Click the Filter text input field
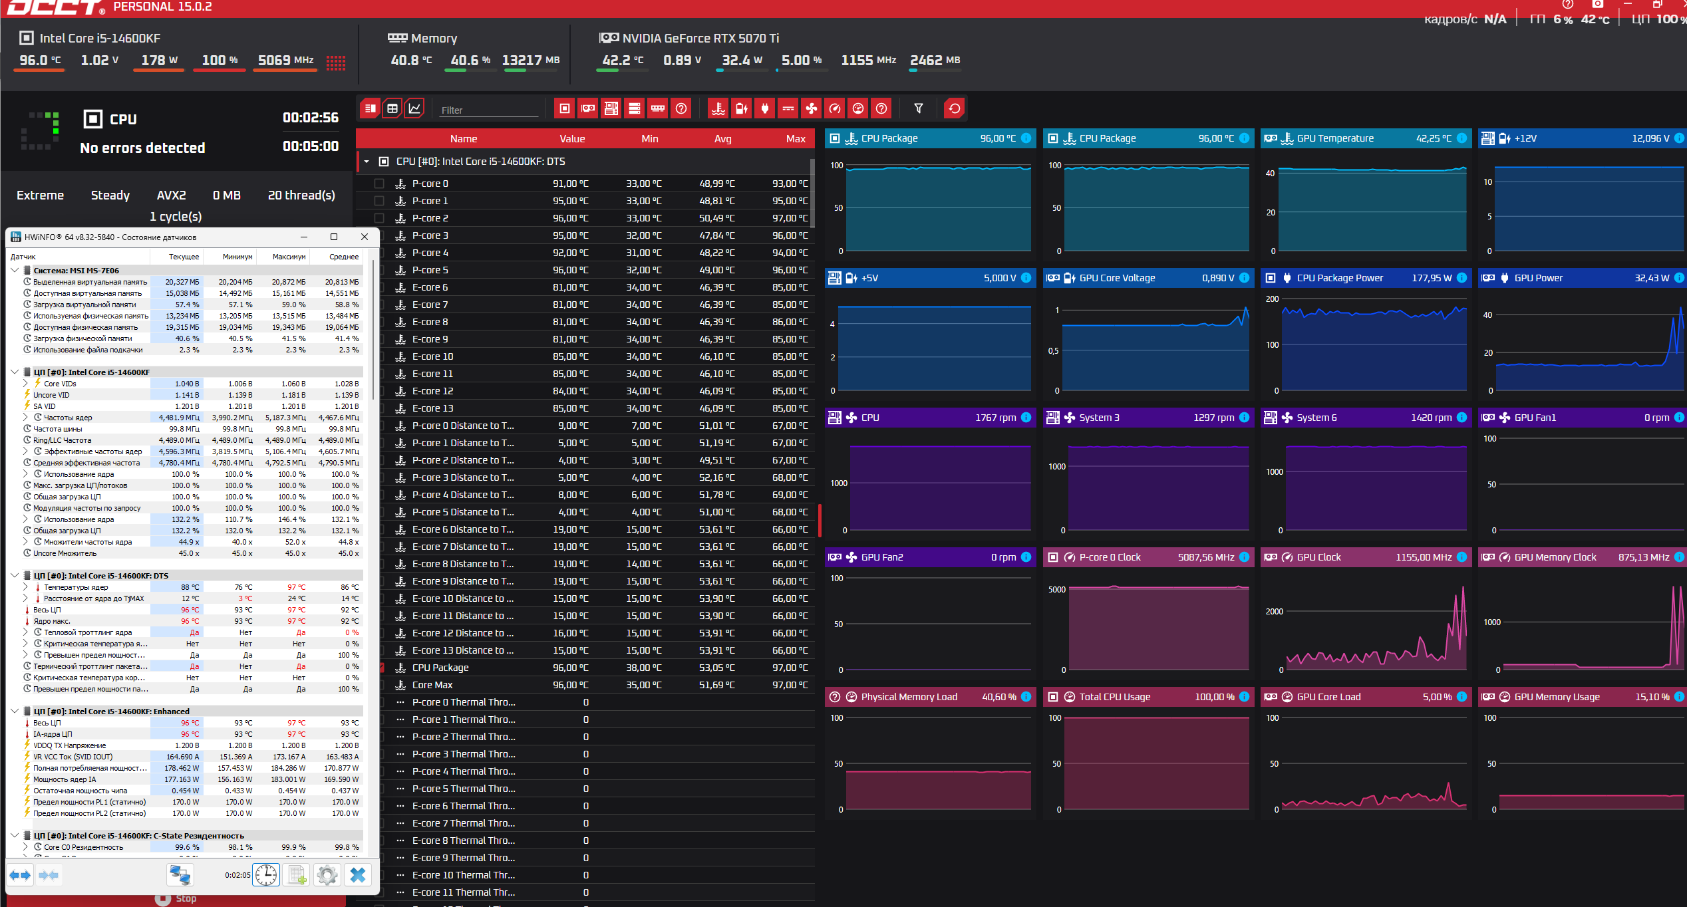The width and height of the screenshot is (1687, 907). [489, 110]
